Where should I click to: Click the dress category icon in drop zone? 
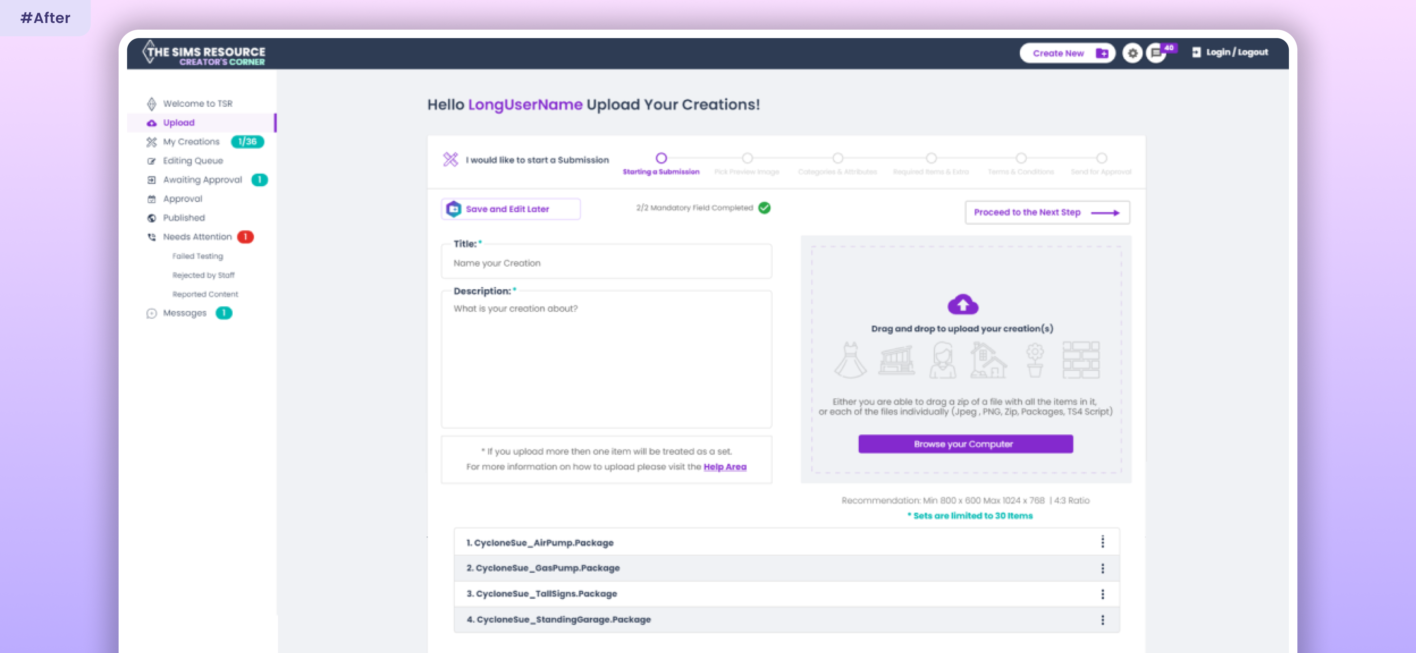click(x=850, y=360)
